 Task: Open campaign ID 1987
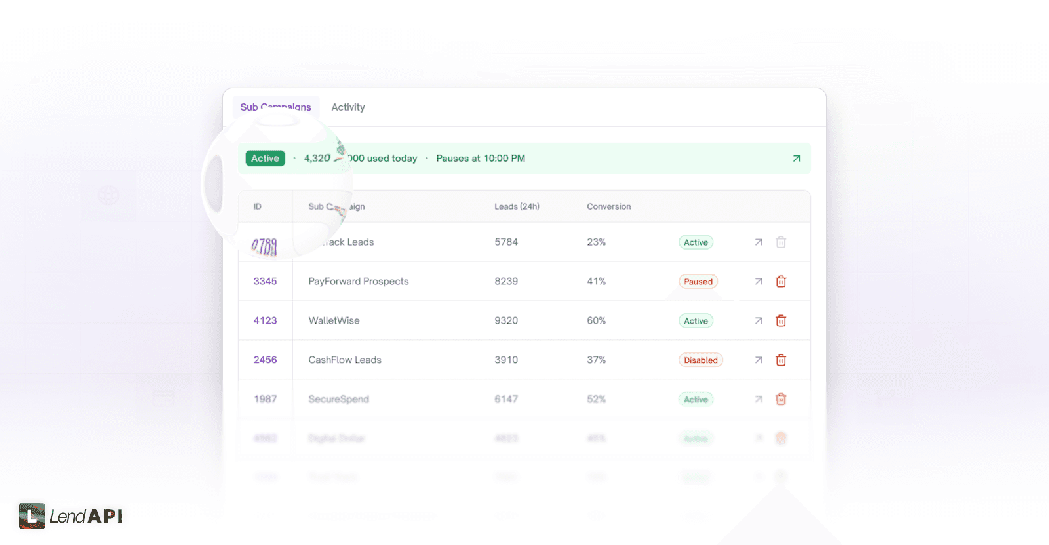click(265, 400)
